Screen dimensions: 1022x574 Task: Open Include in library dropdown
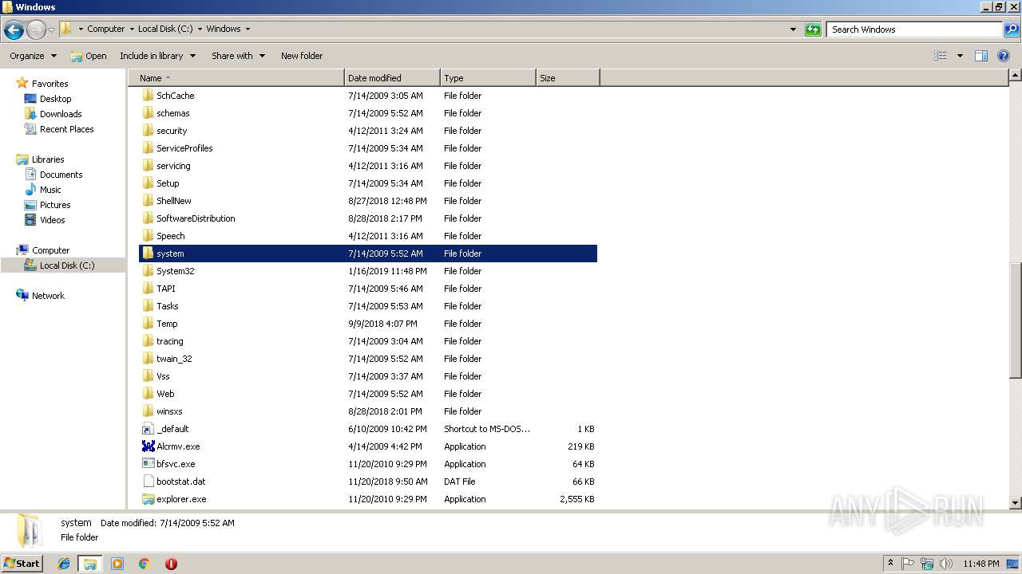click(x=157, y=56)
